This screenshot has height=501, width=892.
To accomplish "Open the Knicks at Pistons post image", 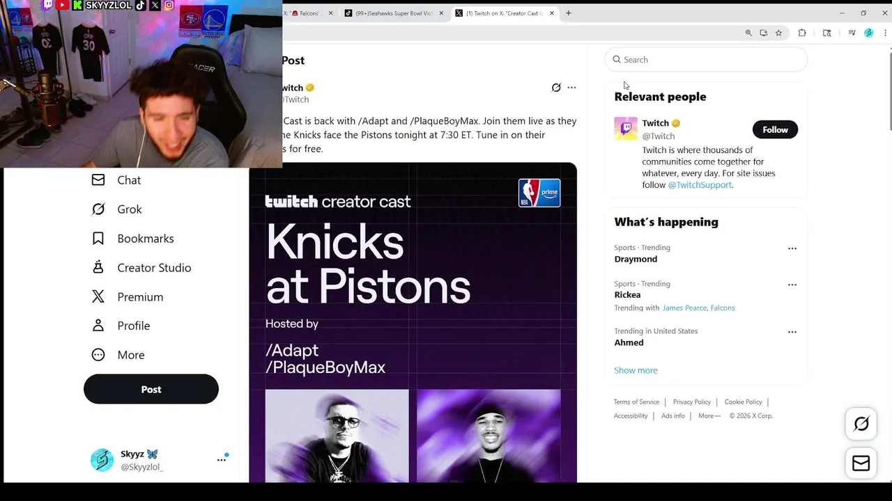I will pyautogui.click(x=413, y=322).
